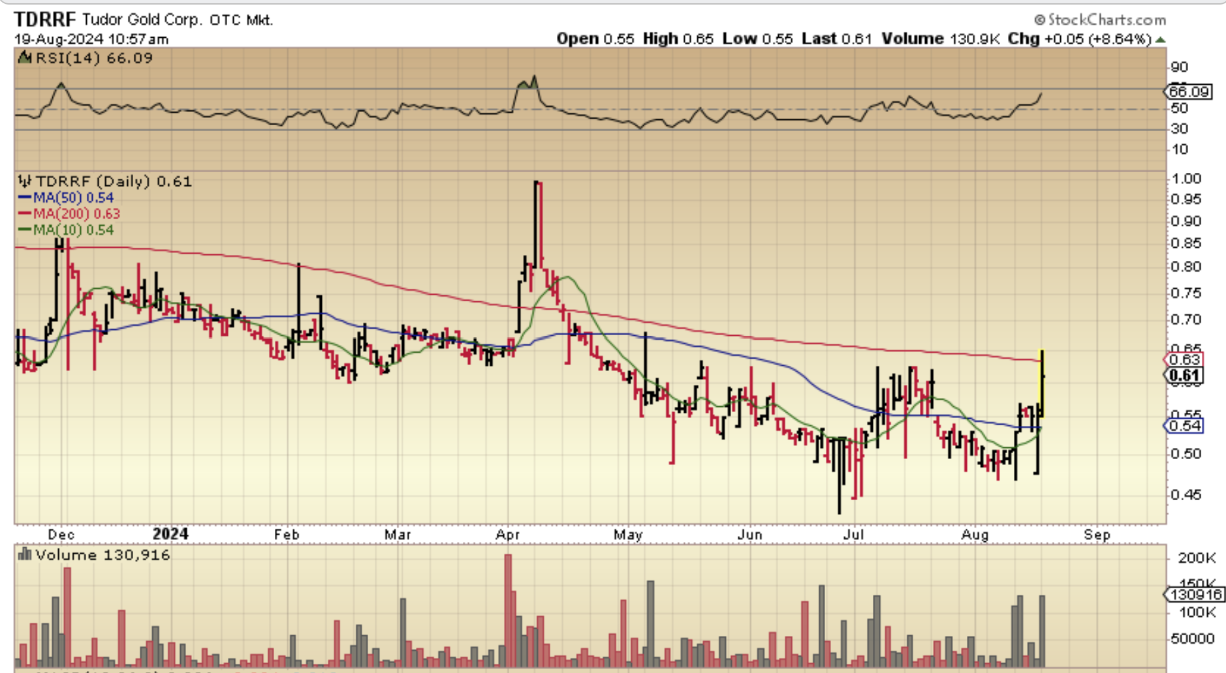
Task: Click the green up-arrow beside Chg
Action: coord(1160,40)
